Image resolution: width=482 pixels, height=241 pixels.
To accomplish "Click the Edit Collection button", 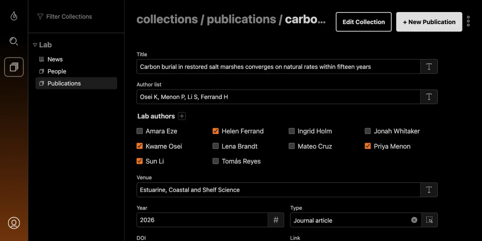I will point(364,22).
